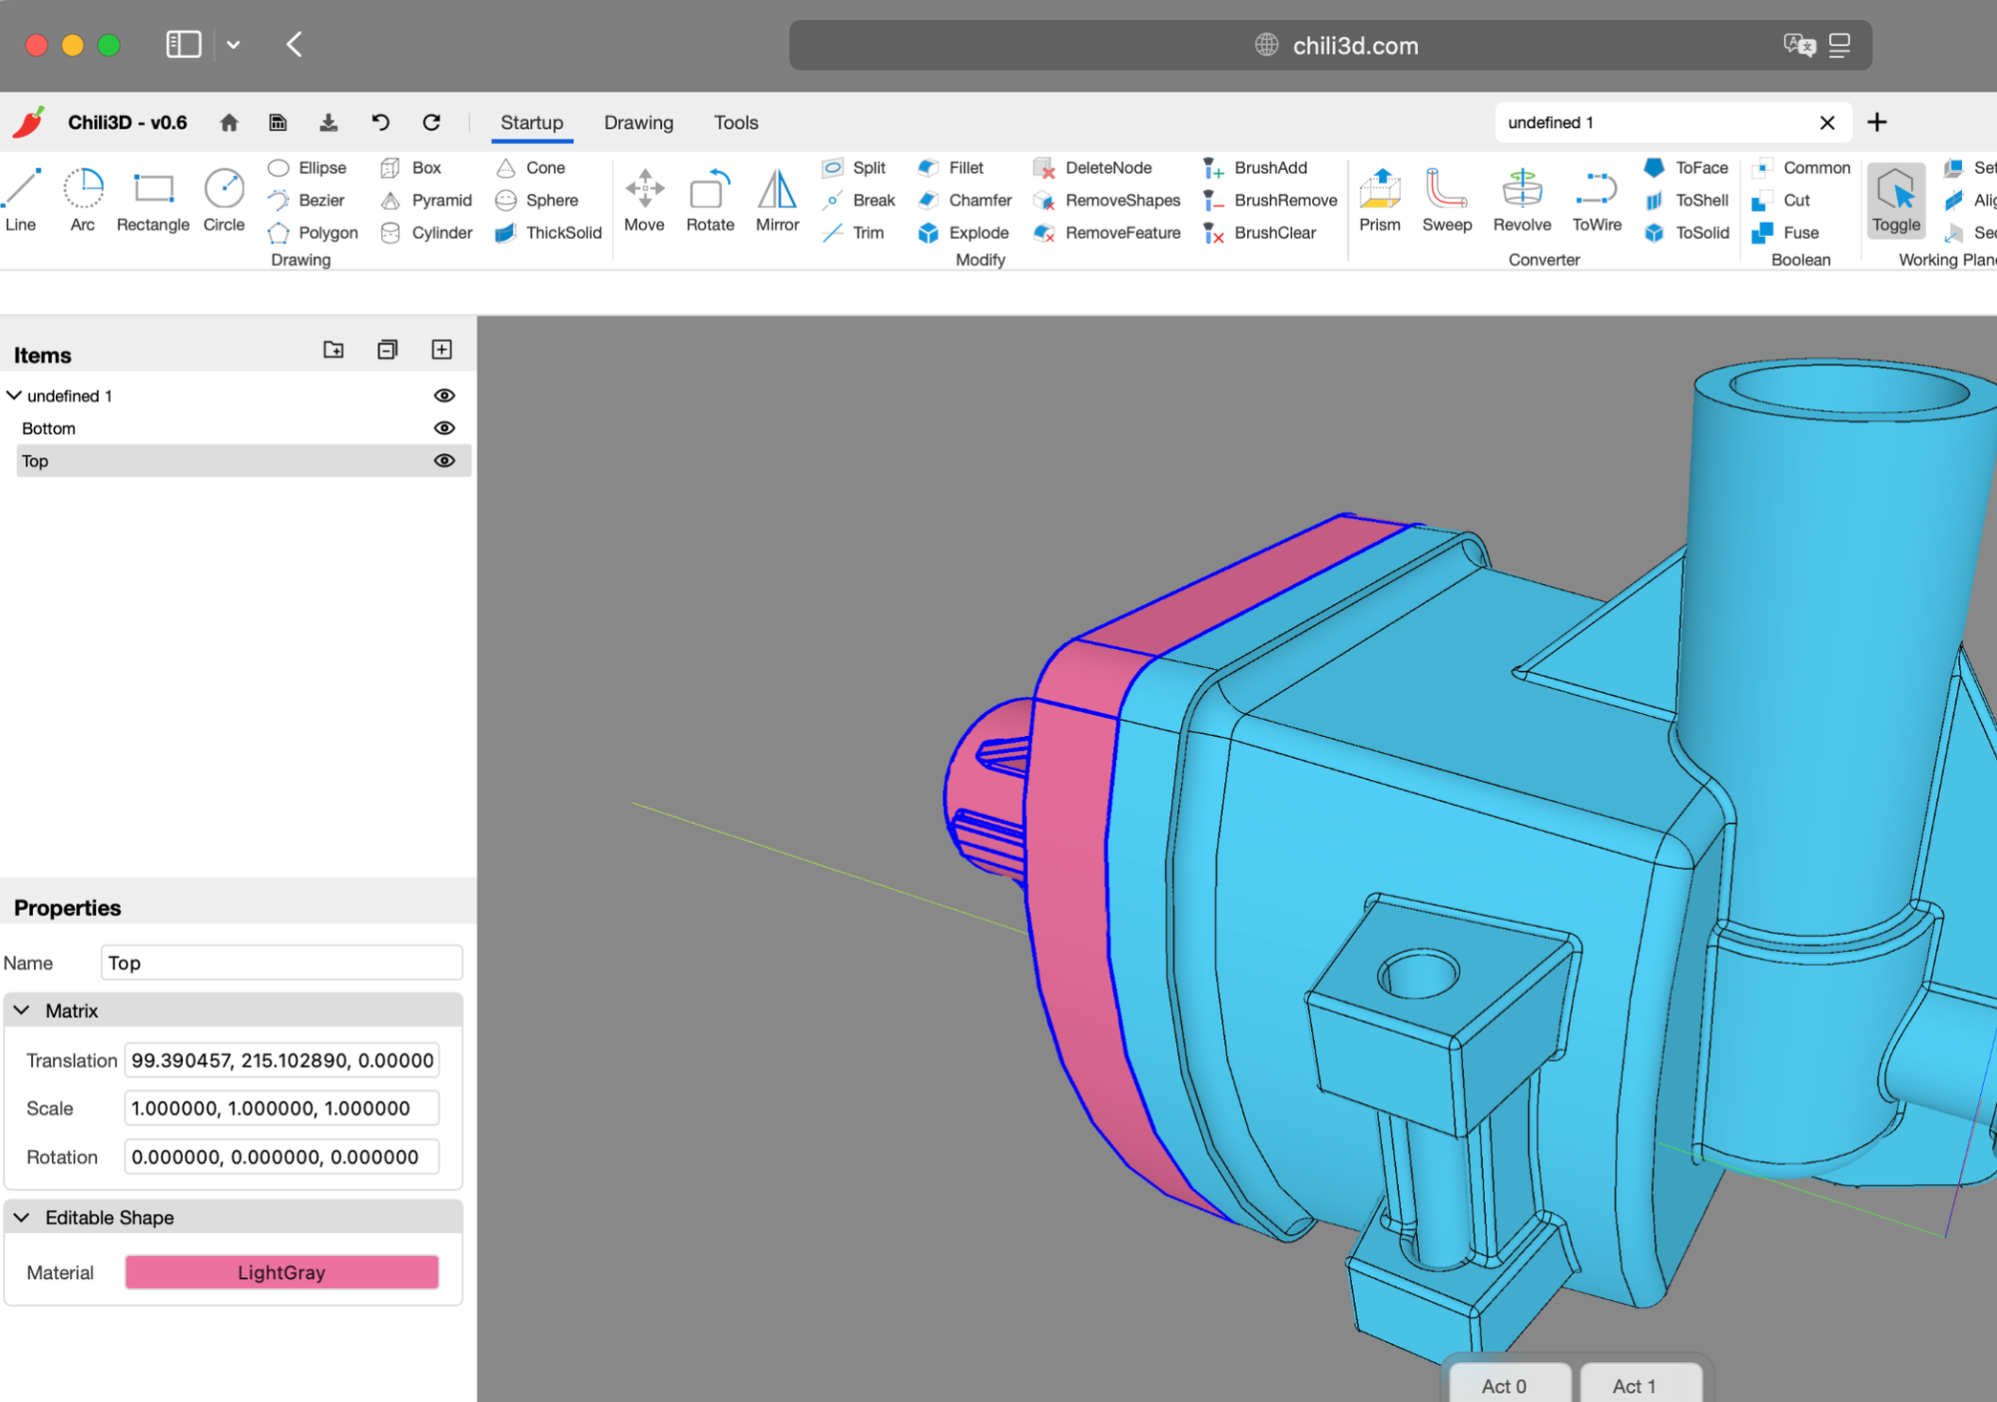Add a new document with plus button
The width and height of the screenshot is (1997, 1402).
pos(1876,123)
